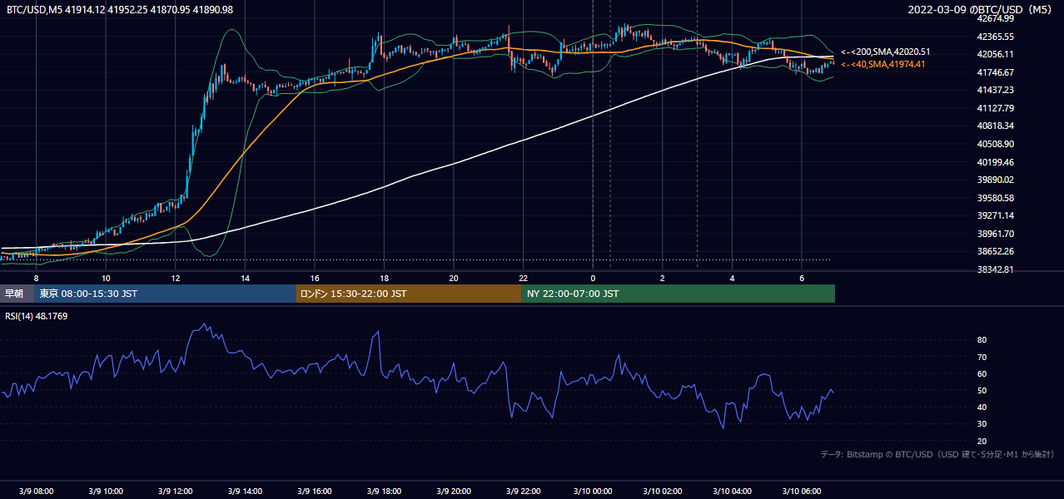Click the 早朝 session bar
The width and height of the screenshot is (1064, 499).
click(17, 294)
